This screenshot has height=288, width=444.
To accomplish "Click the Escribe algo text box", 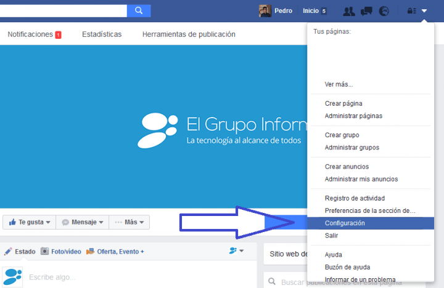I will [52, 278].
